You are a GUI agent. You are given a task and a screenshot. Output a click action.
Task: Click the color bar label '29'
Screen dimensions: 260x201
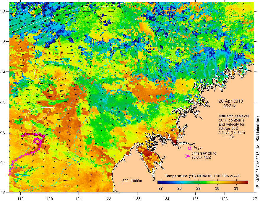tap(198, 189)
